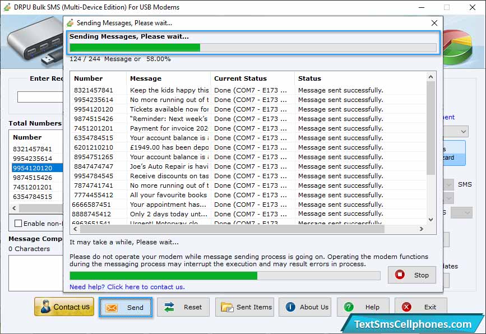The width and height of the screenshot is (486, 334).
Task: Click the Stop button label
Action: coord(421,275)
